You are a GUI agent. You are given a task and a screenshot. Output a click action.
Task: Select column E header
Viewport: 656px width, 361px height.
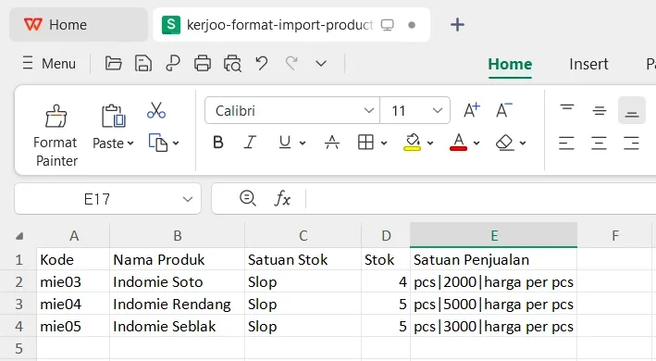tap(494, 235)
